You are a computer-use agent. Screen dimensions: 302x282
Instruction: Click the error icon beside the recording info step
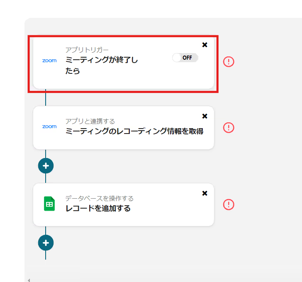click(229, 127)
